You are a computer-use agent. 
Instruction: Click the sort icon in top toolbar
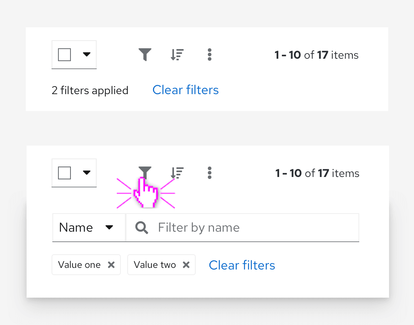point(177,54)
